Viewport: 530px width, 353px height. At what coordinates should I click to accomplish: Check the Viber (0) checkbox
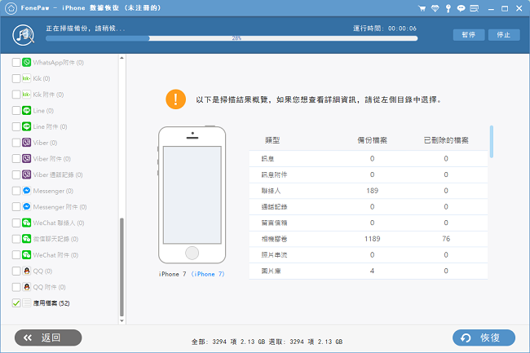pyautogui.click(x=15, y=143)
